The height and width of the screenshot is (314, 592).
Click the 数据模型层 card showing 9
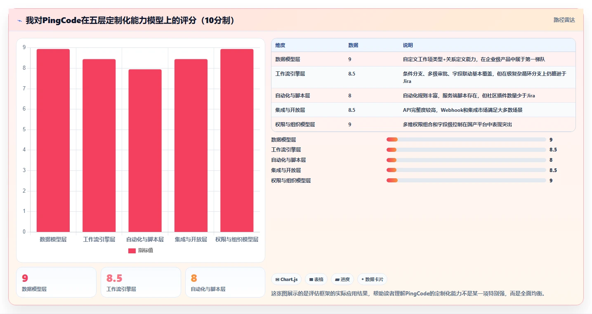coord(56,282)
